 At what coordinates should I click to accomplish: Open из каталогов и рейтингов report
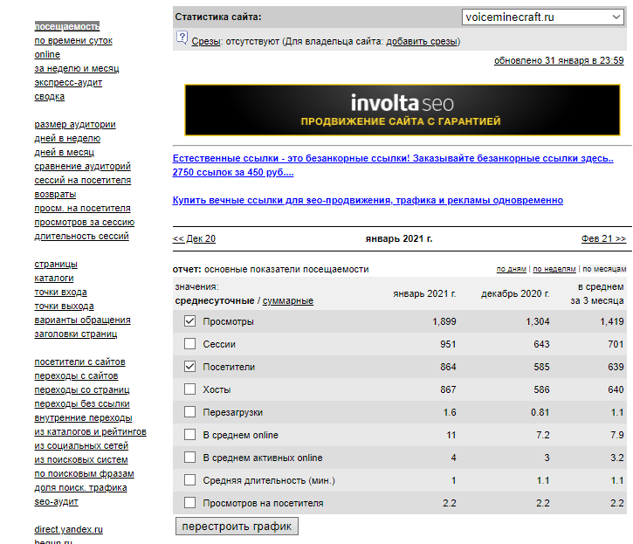coord(91,431)
